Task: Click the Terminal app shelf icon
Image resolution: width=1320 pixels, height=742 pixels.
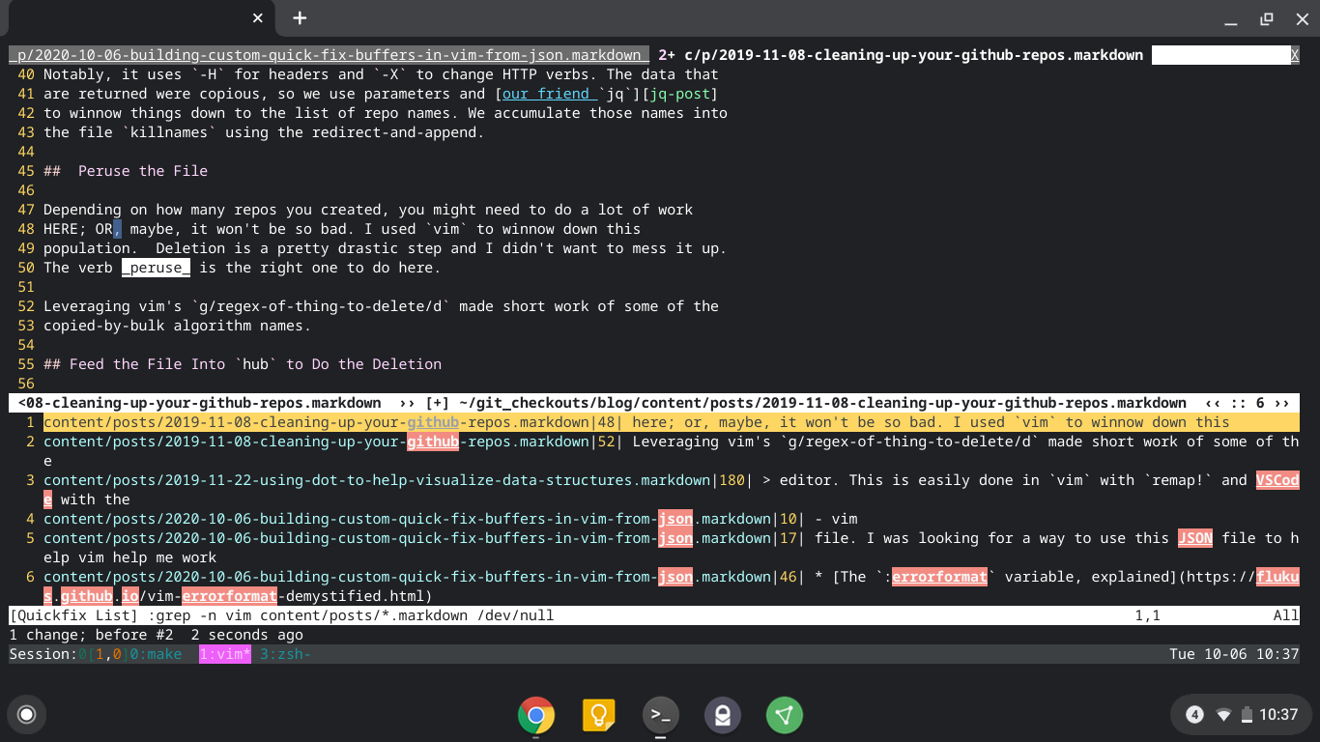Action: tap(661, 715)
